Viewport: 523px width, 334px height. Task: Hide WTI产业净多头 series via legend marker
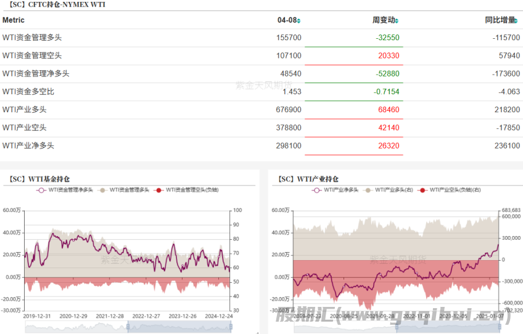316,190
